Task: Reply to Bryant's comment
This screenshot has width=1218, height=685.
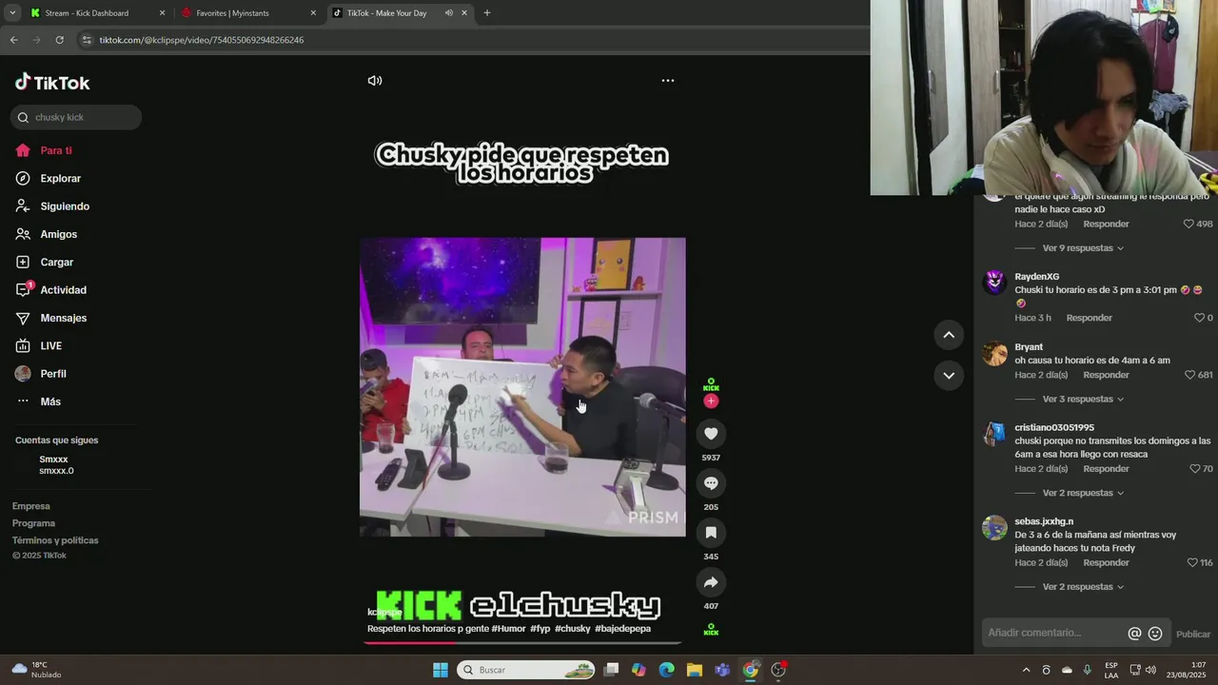Action: pos(1106,375)
